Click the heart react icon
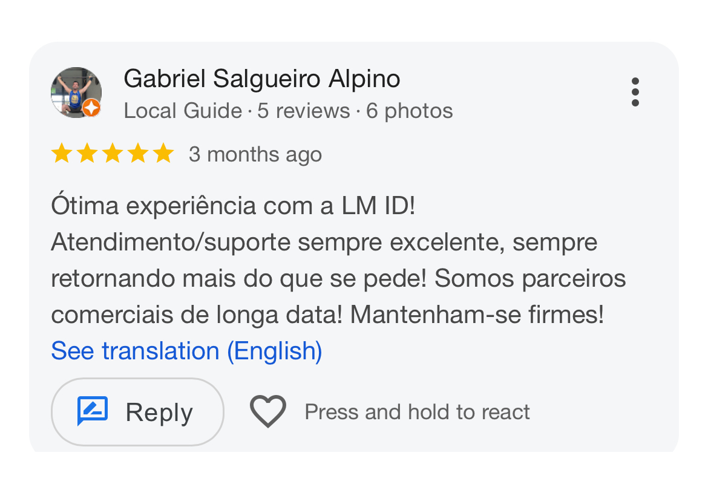This screenshot has width=708, height=490. coord(268,411)
